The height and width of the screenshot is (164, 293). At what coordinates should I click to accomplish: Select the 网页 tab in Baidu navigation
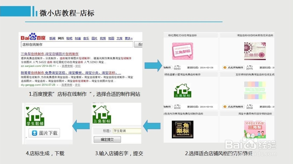pos(61,38)
